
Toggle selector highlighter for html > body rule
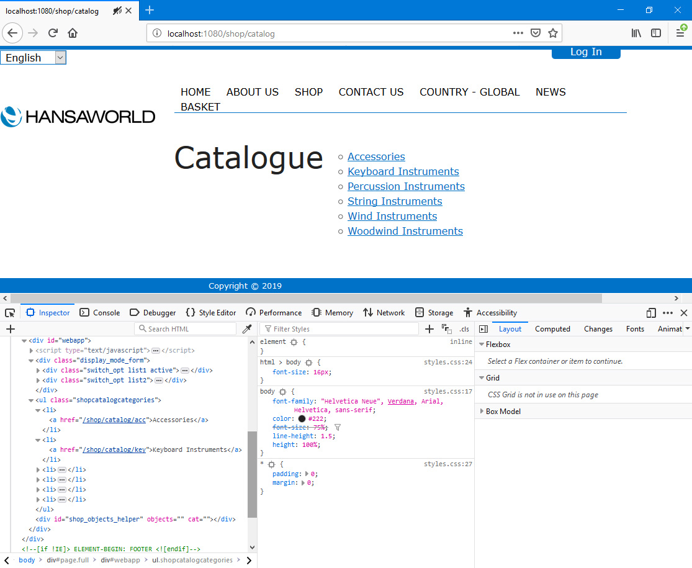tap(309, 363)
